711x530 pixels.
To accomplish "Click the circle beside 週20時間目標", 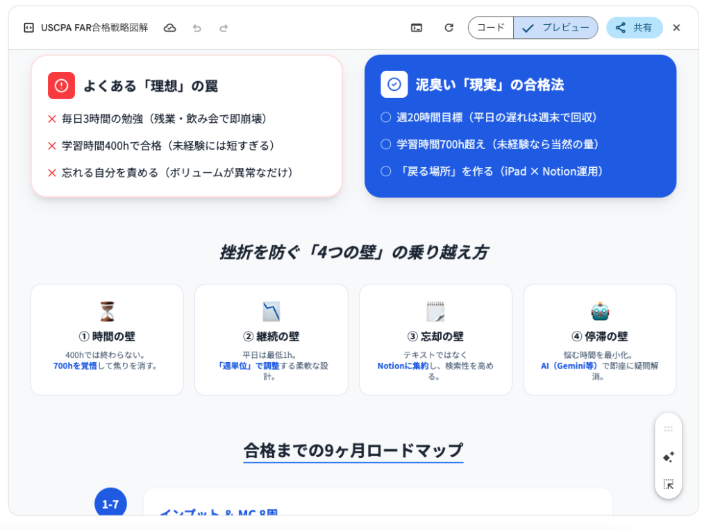I will click(386, 117).
